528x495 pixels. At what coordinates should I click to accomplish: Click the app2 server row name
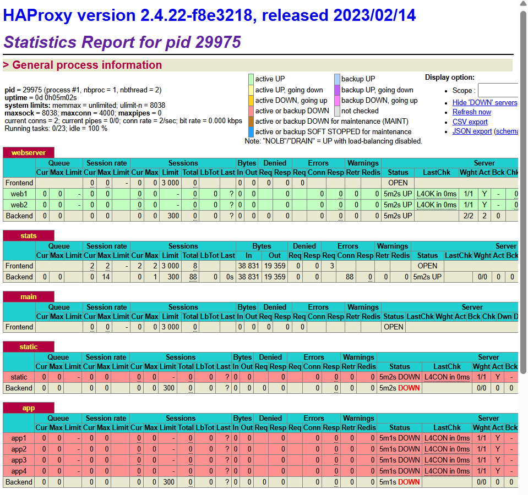19,449
